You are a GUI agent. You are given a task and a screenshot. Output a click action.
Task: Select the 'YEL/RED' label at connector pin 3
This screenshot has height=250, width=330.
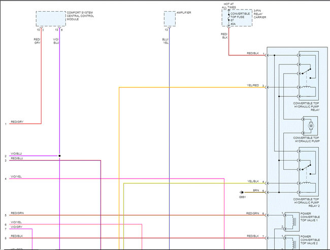[x=253, y=85]
